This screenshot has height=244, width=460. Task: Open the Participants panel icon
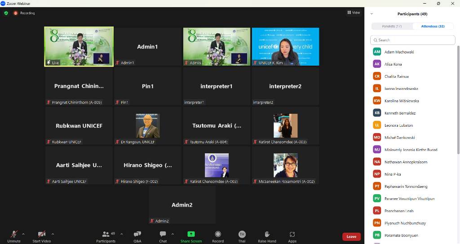point(106,234)
